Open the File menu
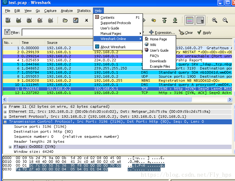The image size is (235, 181). (x=8, y=11)
